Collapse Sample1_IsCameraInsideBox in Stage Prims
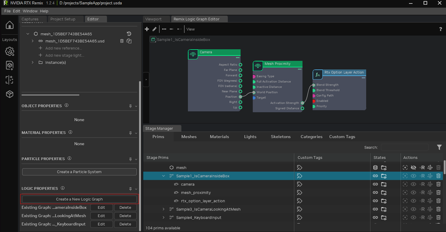The height and width of the screenshot is (232, 446). pos(164,176)
